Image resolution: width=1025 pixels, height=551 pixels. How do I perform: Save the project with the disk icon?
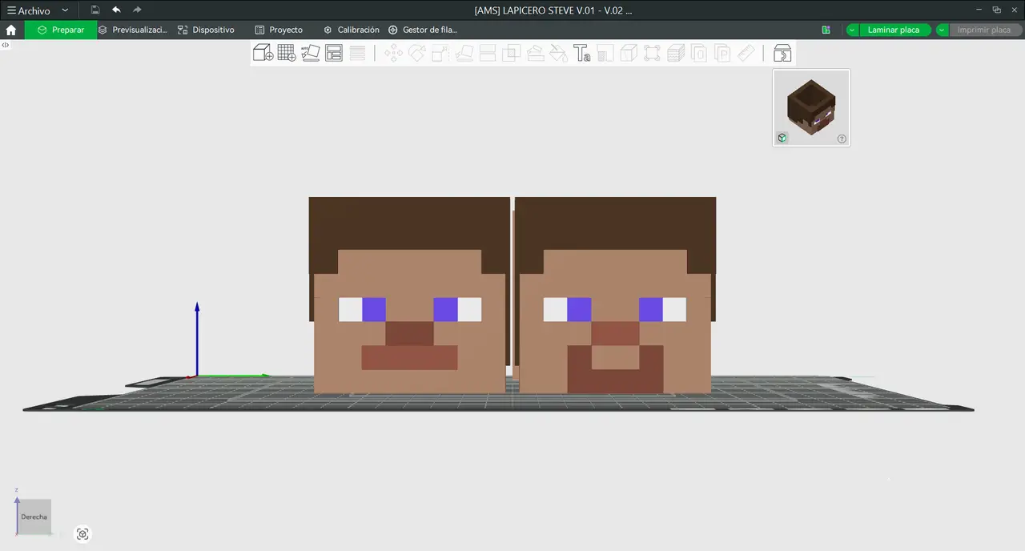point(95,10)
